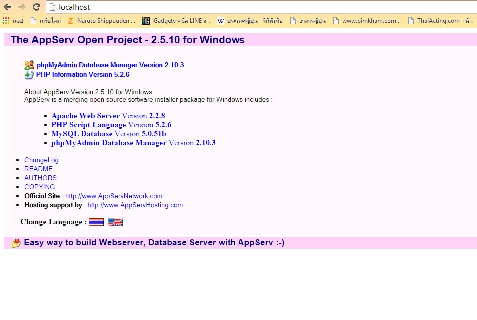Viewport: 477px width, 320px height.
Task: Go back using the browser back arrow
Action: pyautogui.click(x=7, y=7)
